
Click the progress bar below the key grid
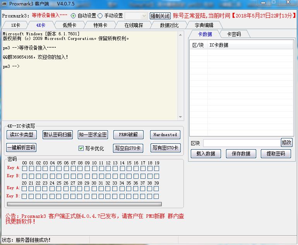coord(84,204)
